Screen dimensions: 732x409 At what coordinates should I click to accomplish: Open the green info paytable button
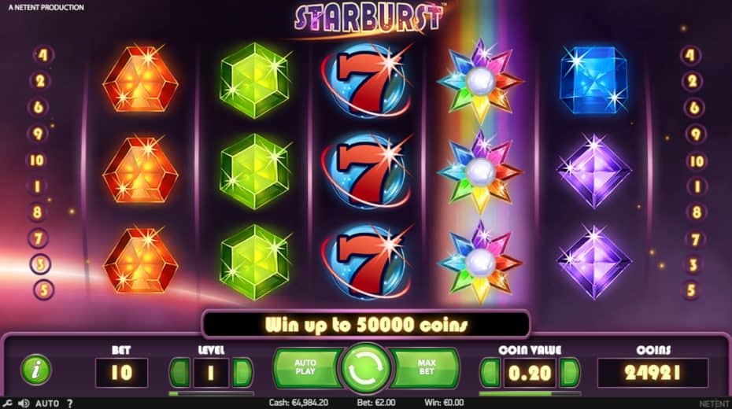(36, 370)
